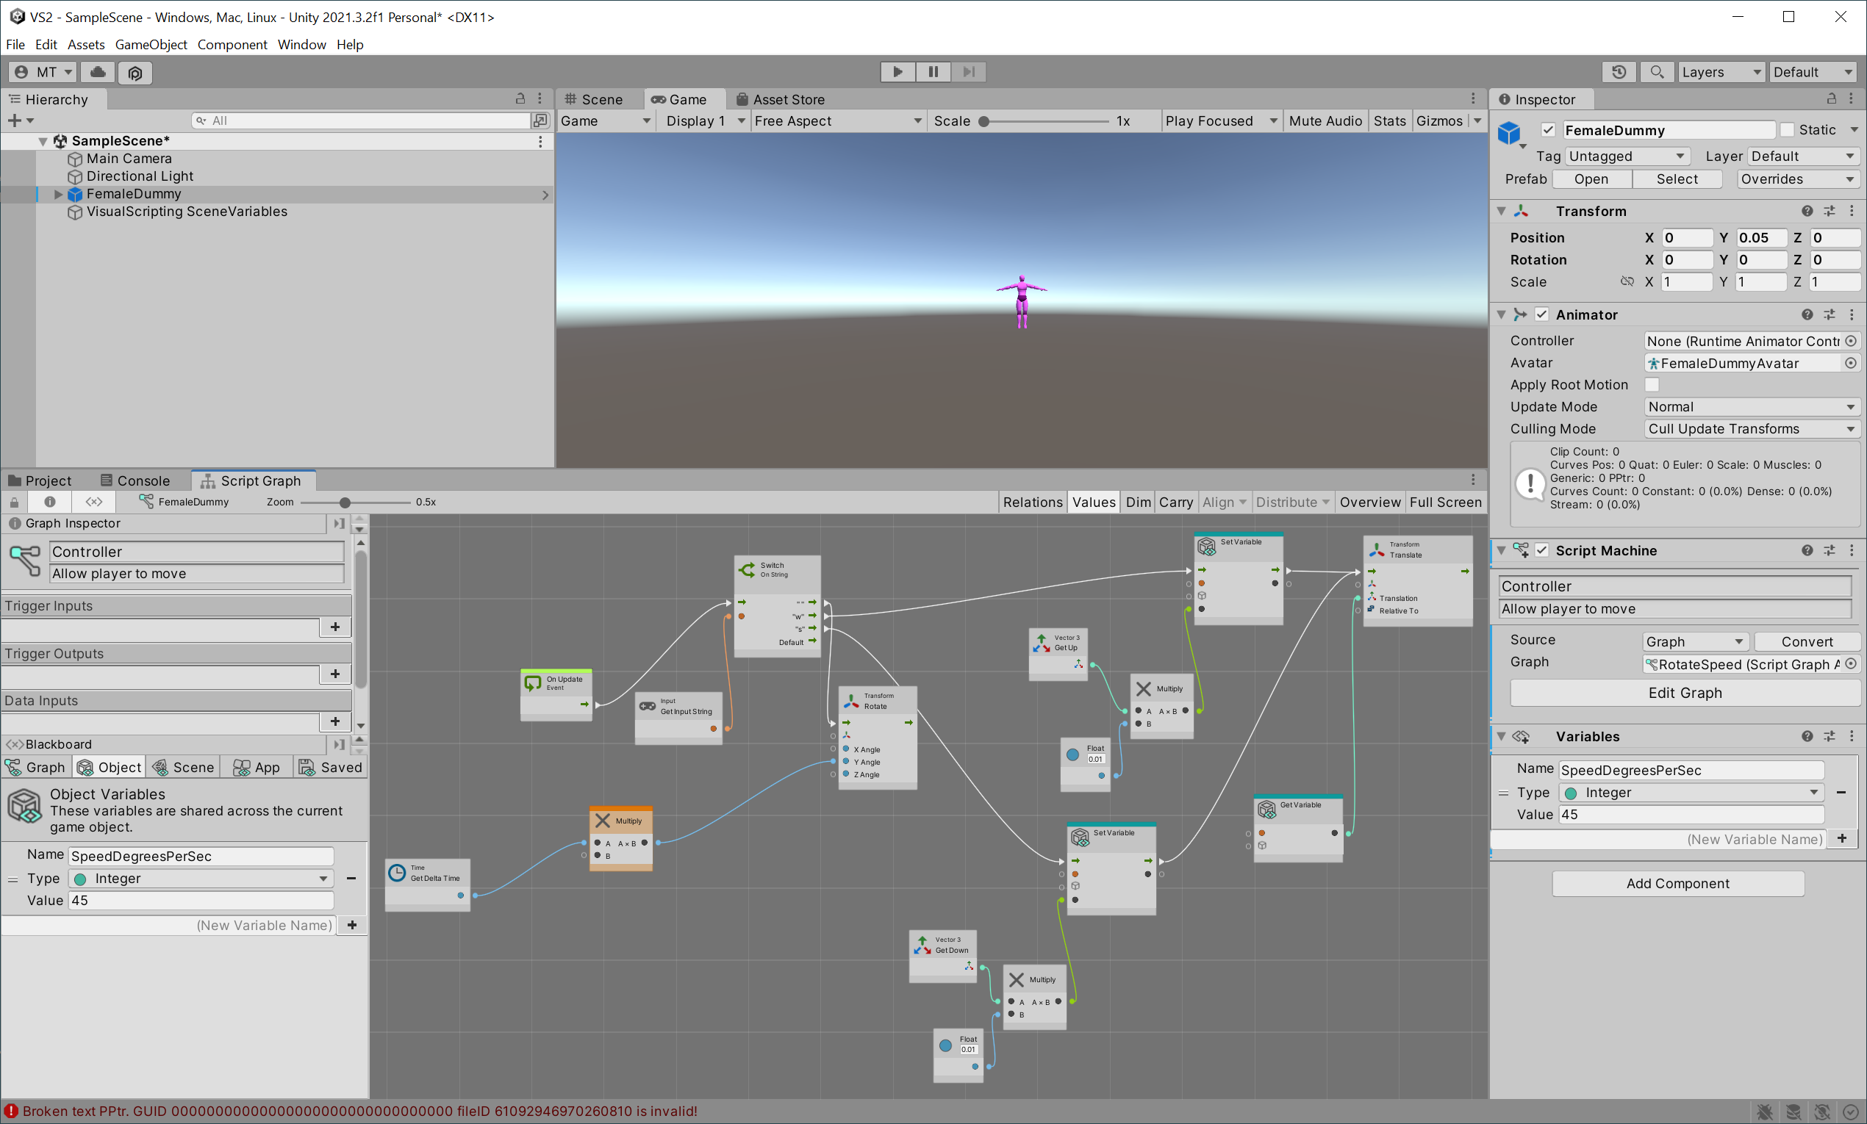This screenshot has height=1124, width=1867.
Task: Click the Play button in toolbar
Action: (897, 72)
